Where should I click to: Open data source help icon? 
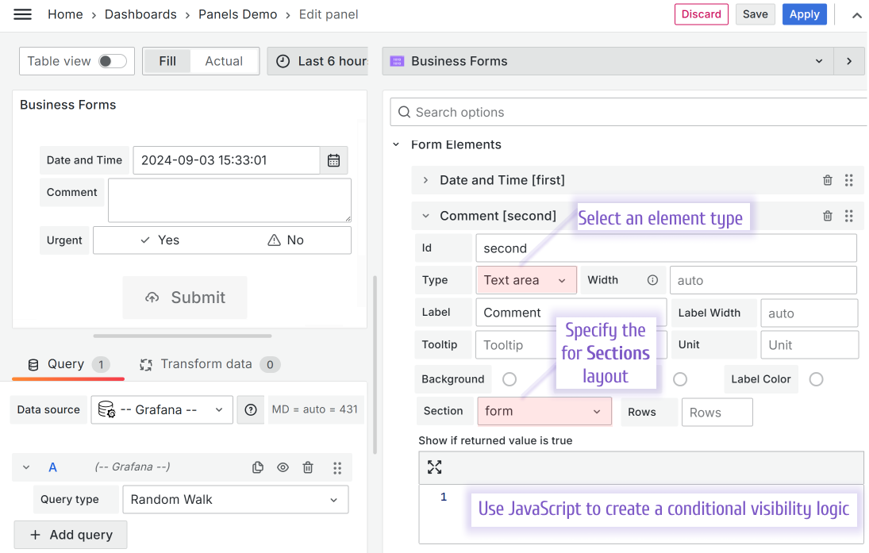[x=251, y=409]
